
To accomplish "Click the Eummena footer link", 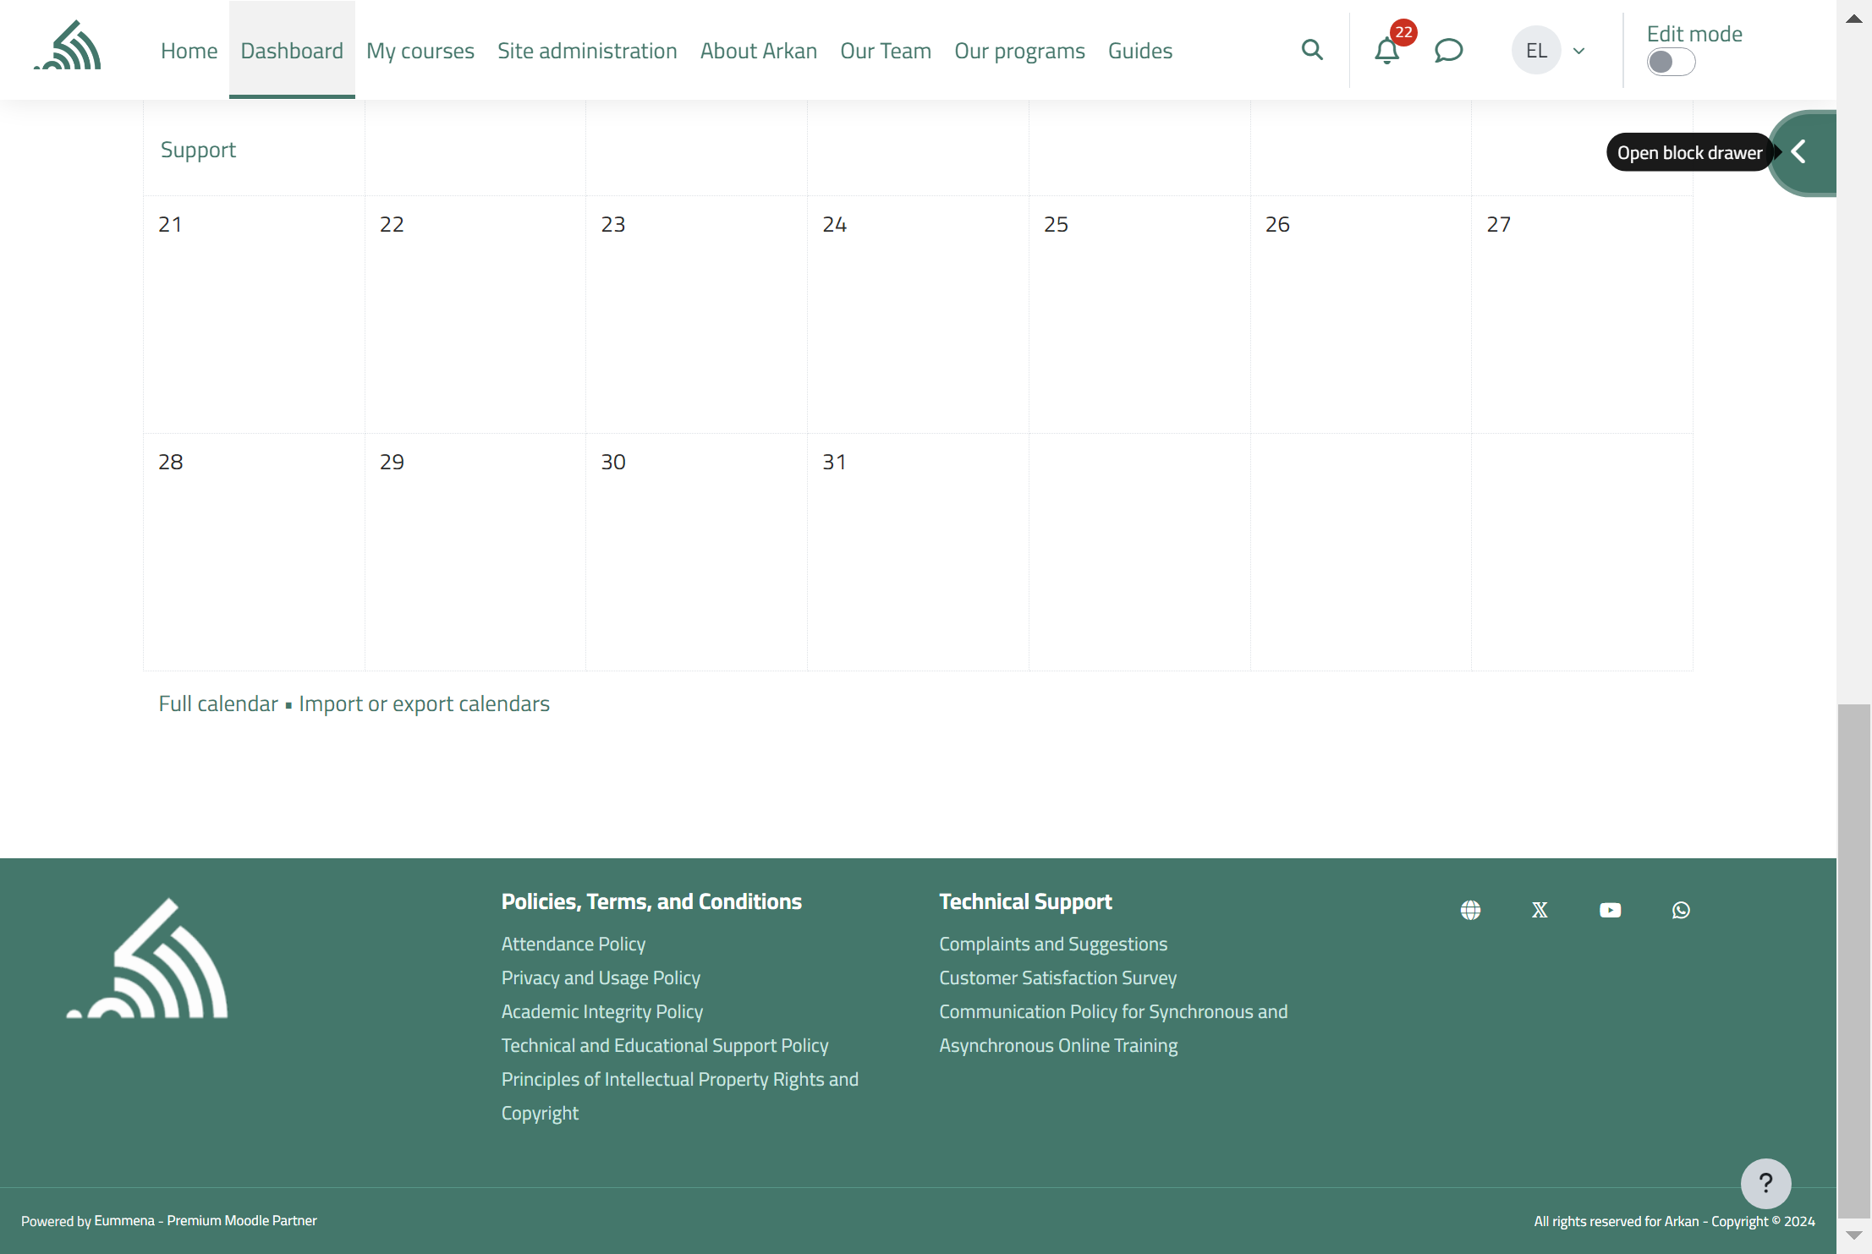I will pyautogui.click(x=124, y=1220).
